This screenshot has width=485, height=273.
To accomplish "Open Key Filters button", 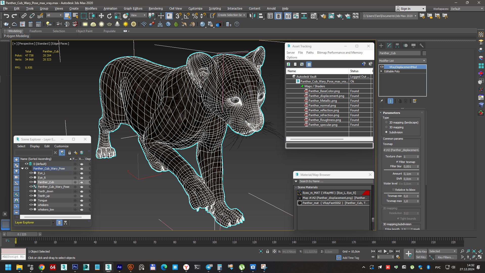I will click(x=446, y=257).
